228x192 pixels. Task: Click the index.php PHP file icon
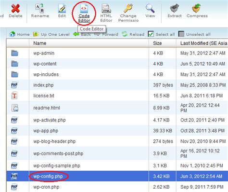pos(14,85)
